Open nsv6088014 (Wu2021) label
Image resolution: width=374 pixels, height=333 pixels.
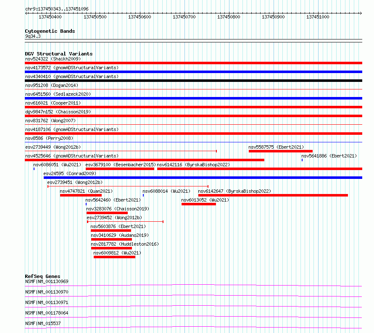tap(166, 191)
